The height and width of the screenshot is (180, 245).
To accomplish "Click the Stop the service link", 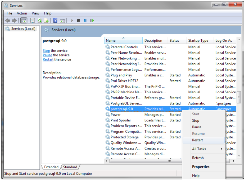I will (46, 51).
